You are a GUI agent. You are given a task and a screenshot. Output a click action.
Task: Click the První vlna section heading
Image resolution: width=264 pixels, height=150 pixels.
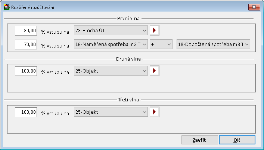click(x=128, y=18)
